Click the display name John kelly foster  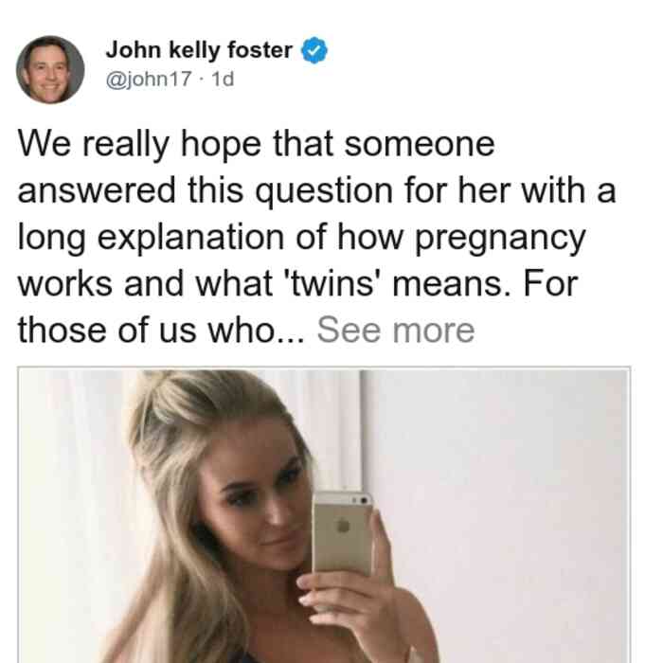coord(199,50)
